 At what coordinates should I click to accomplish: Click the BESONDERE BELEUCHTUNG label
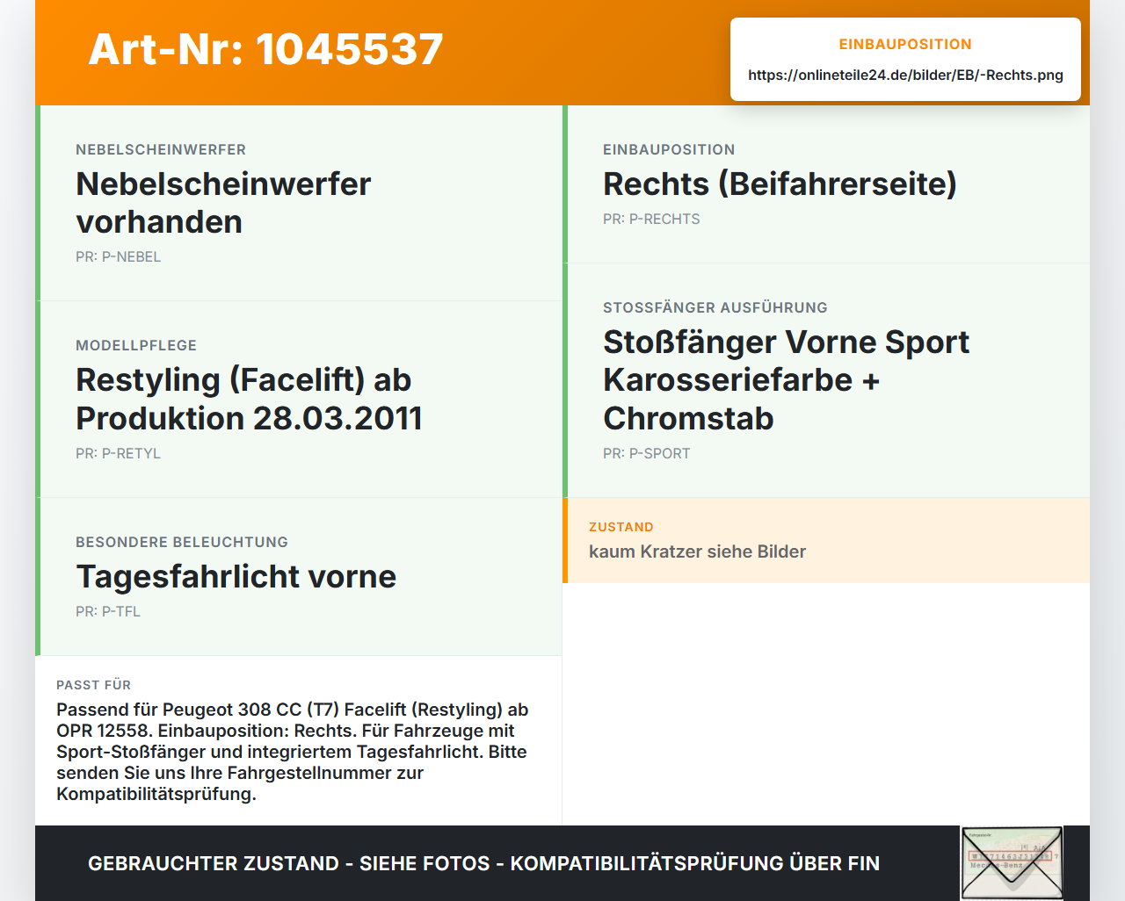[182, 543]
